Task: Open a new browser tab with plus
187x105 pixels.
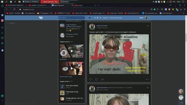Action: click(99, 5)
